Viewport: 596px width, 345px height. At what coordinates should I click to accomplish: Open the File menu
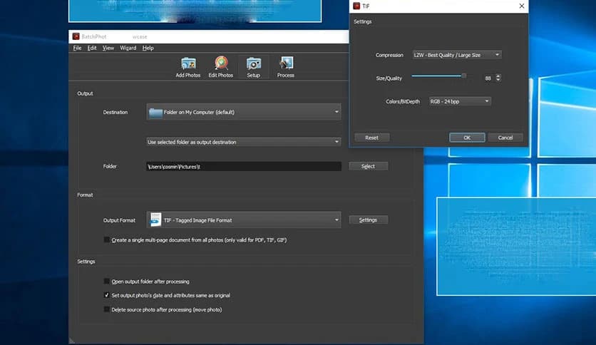pos(77,48)
